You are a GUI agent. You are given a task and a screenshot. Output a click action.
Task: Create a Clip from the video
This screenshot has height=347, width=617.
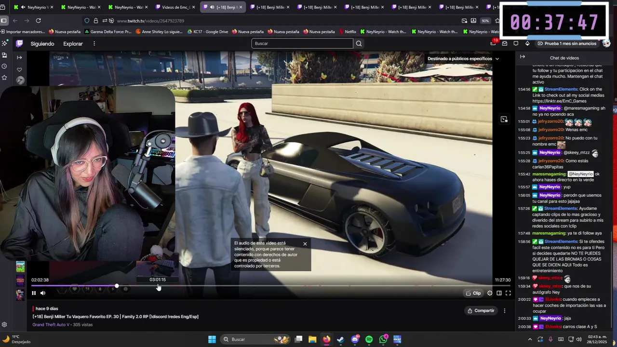coord(473,293)
